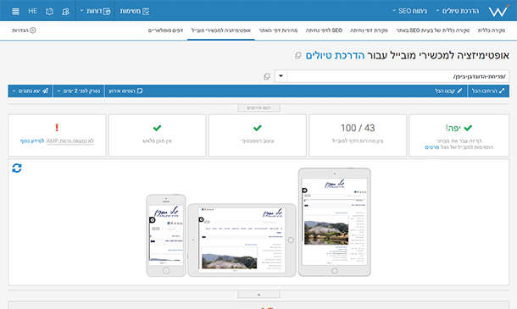Screen dimensions: 517x309
Task: Open the users management icon
Action: pos(65,11)
